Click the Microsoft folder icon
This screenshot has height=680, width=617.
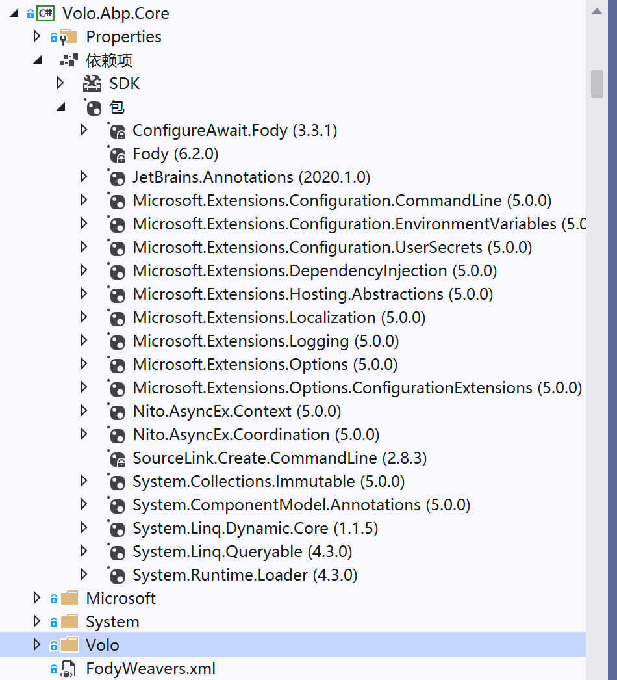click(69, 598)
